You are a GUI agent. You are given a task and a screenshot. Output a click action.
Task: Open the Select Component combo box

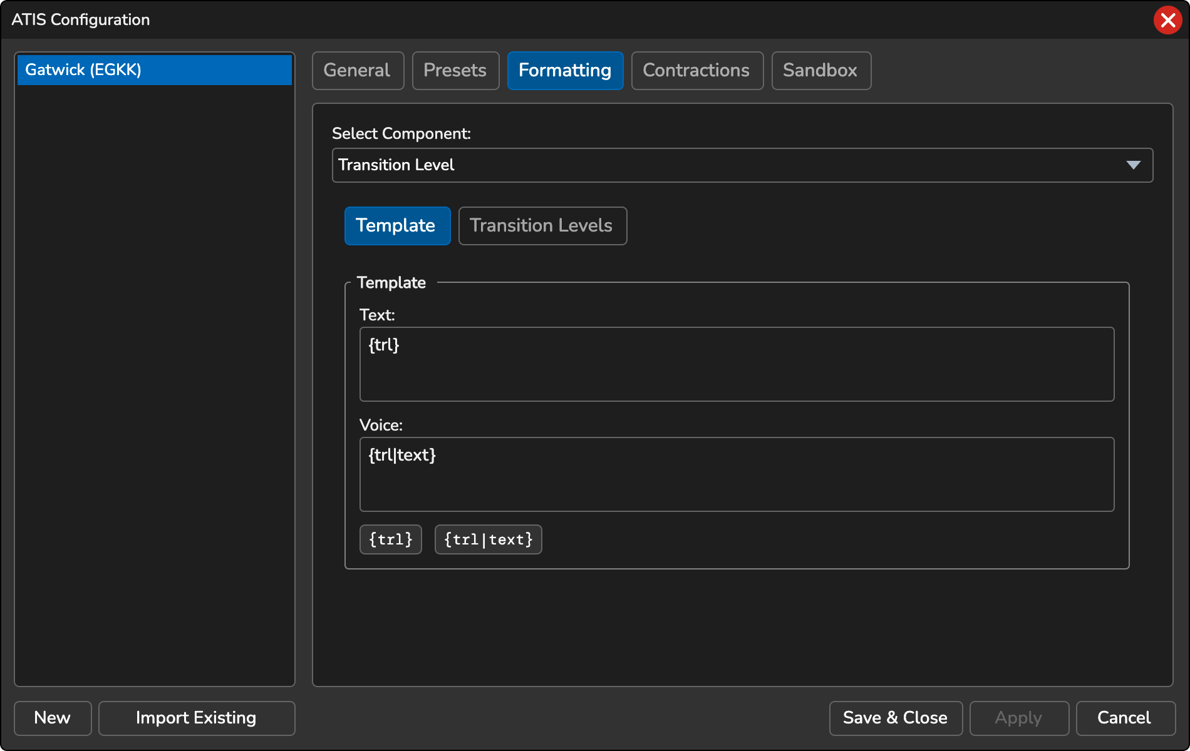tap(727, 165)
